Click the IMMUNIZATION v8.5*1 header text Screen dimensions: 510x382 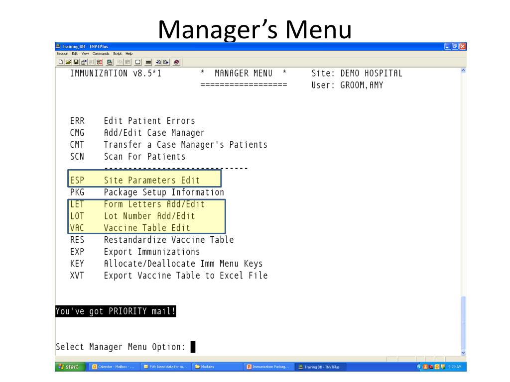pos(116,74)
